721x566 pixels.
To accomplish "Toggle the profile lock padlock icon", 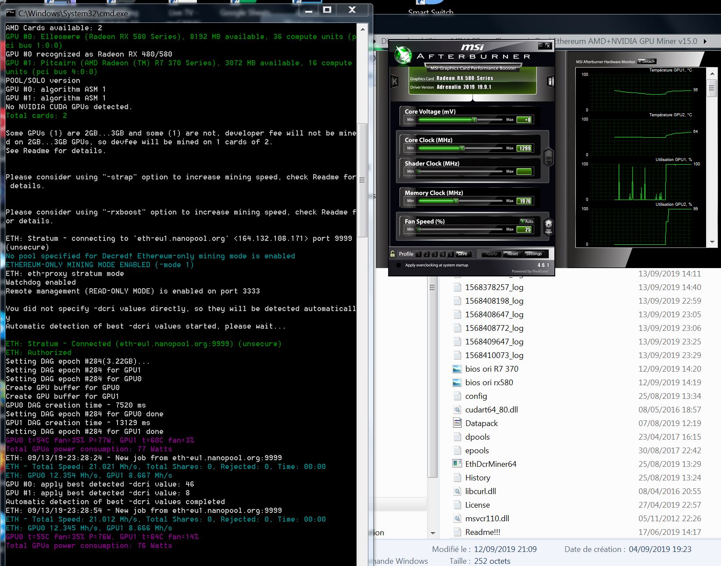I will coord(393,254).
